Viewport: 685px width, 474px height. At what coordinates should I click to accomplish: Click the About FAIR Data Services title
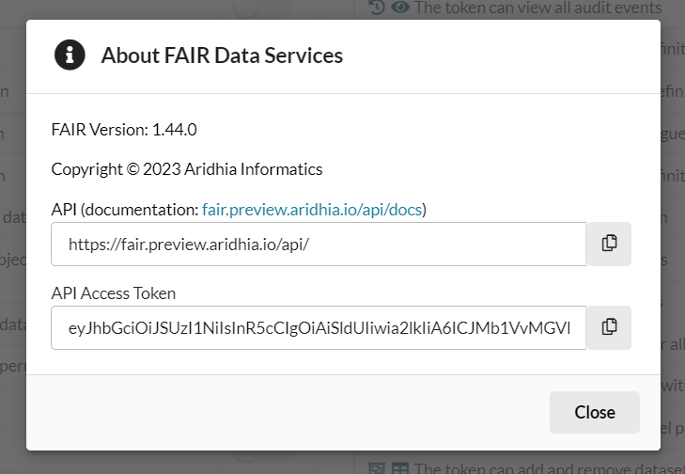pyautogui.click(x=222, y=55)
